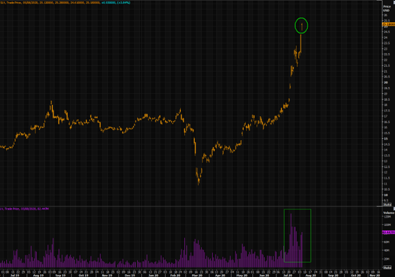Select the green rectangle annotation on the volume bars
Viewport: 395px width, 277px height.
(x=297, y=236)
